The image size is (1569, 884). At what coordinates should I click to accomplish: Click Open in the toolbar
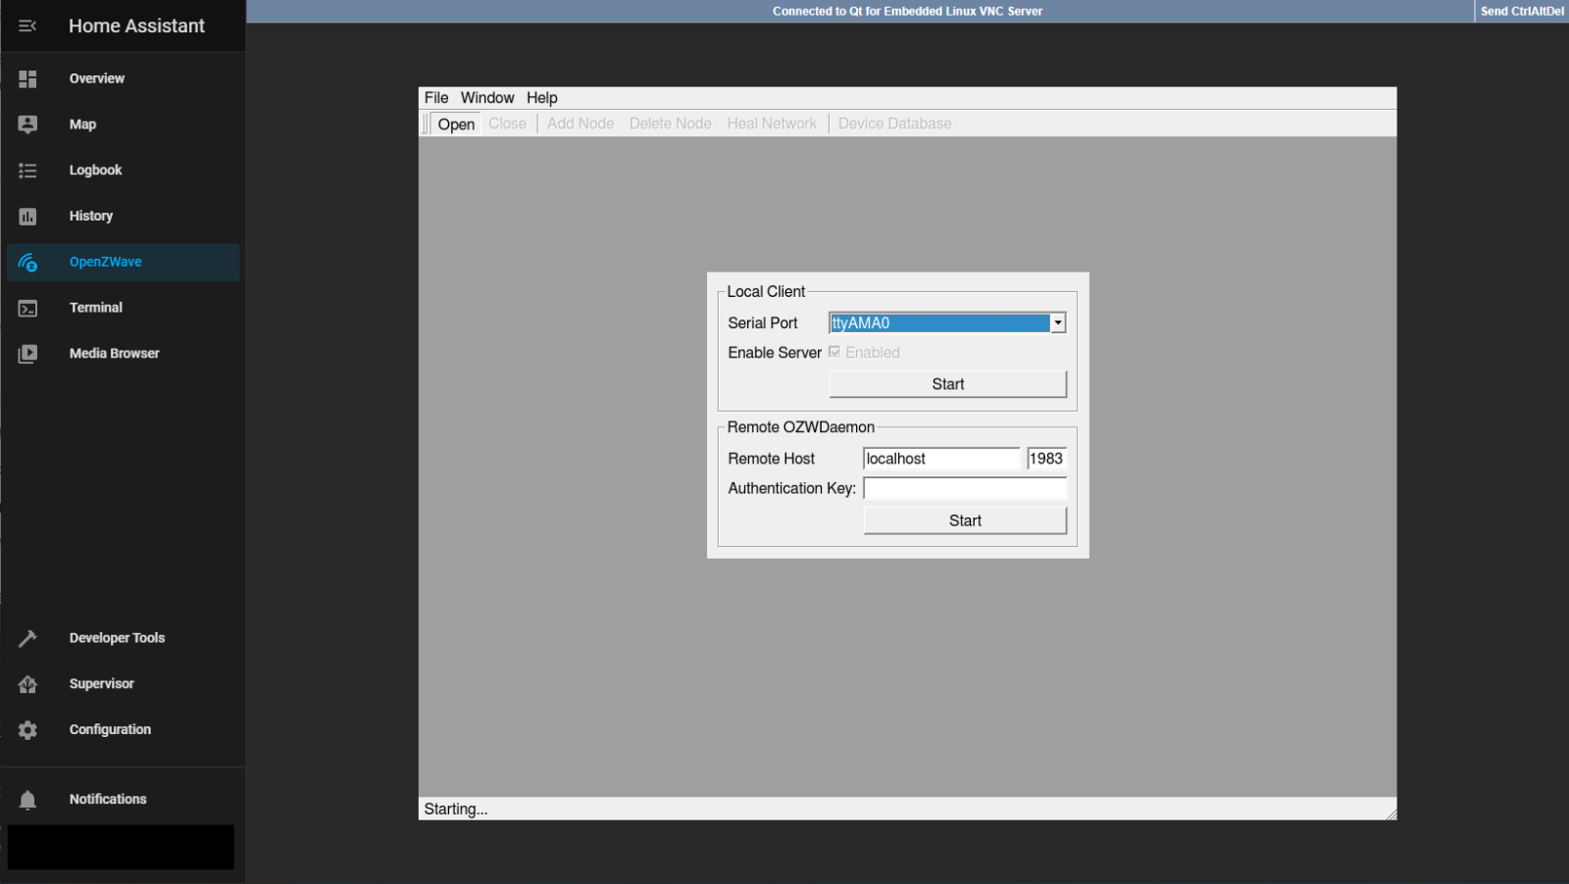(456, 123)
